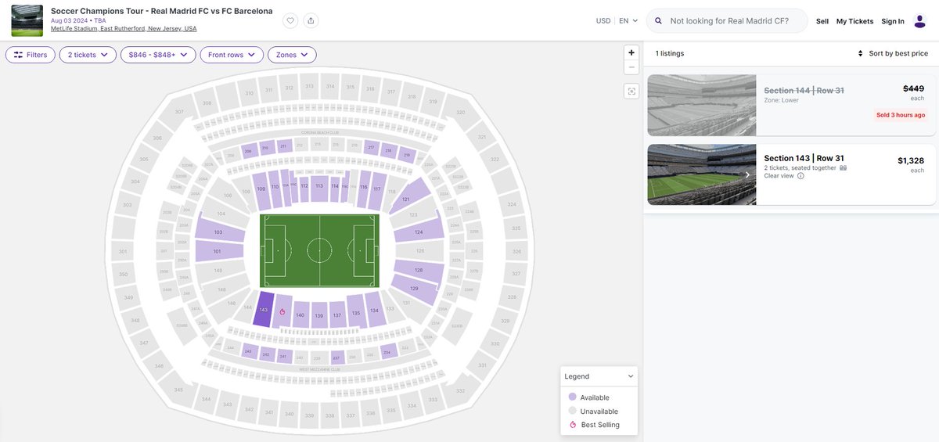Click the magnifier search icon
939x442 pixels.
[x=659, y=21]
